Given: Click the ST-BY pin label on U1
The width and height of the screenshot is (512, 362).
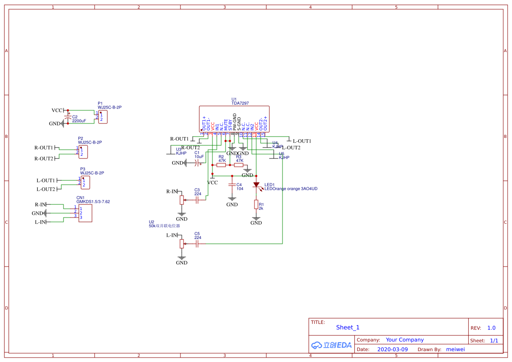Looking at the screenshot, I should tap(230, 125).
